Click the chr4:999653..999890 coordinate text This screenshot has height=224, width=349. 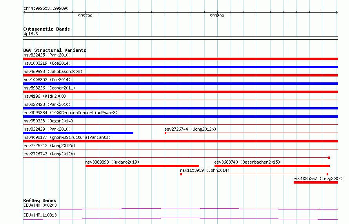pyautogui.click(x=46, y=8)
